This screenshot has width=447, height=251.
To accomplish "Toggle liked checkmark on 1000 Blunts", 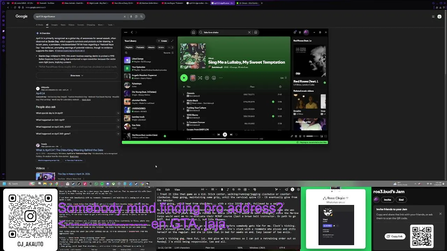I will point(273,116).
